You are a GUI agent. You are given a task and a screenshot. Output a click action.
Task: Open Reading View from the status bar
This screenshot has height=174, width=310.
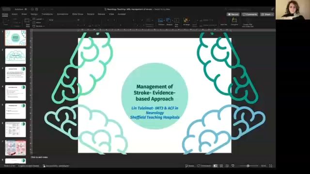tap(227, 166)
